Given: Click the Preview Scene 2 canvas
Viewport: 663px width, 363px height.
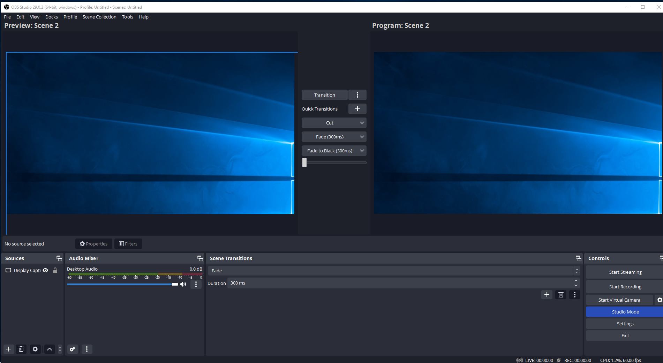Looking at the screenshot, I should click(x=150, y=133).
